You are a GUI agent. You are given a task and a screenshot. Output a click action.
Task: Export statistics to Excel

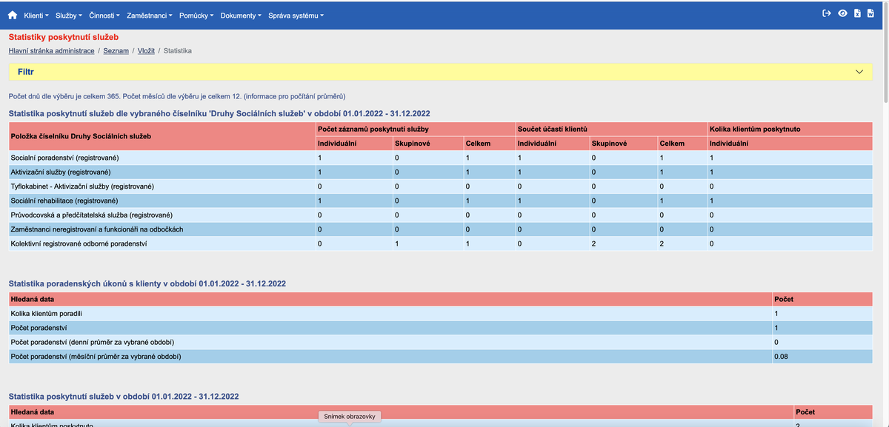click(857, 13)
